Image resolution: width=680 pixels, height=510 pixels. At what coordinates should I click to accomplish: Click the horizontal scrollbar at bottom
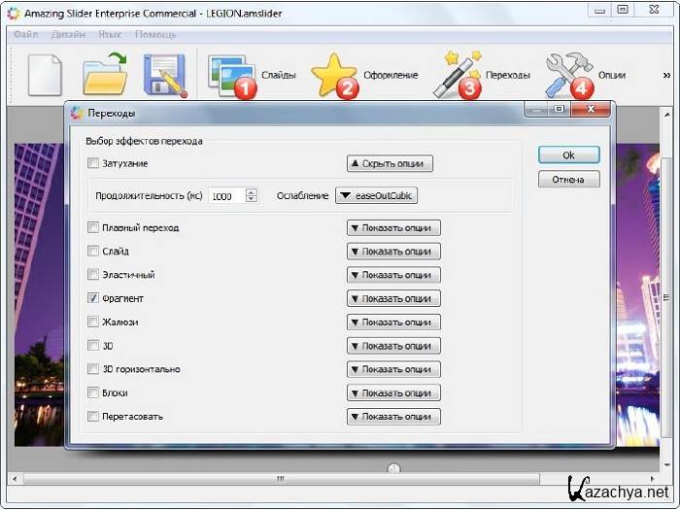click(x=280, y=479)
